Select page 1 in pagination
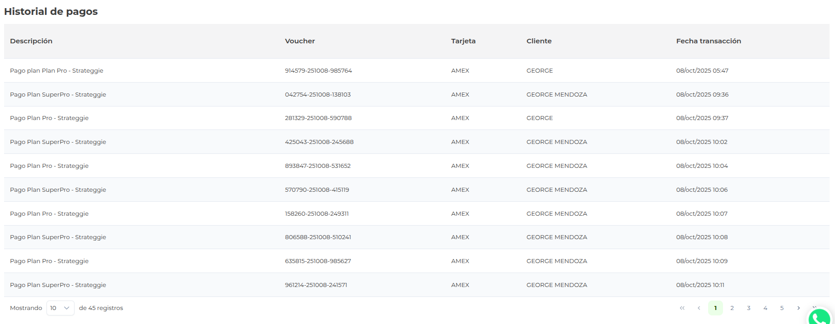The image size is (835, 324). point(715,308)
